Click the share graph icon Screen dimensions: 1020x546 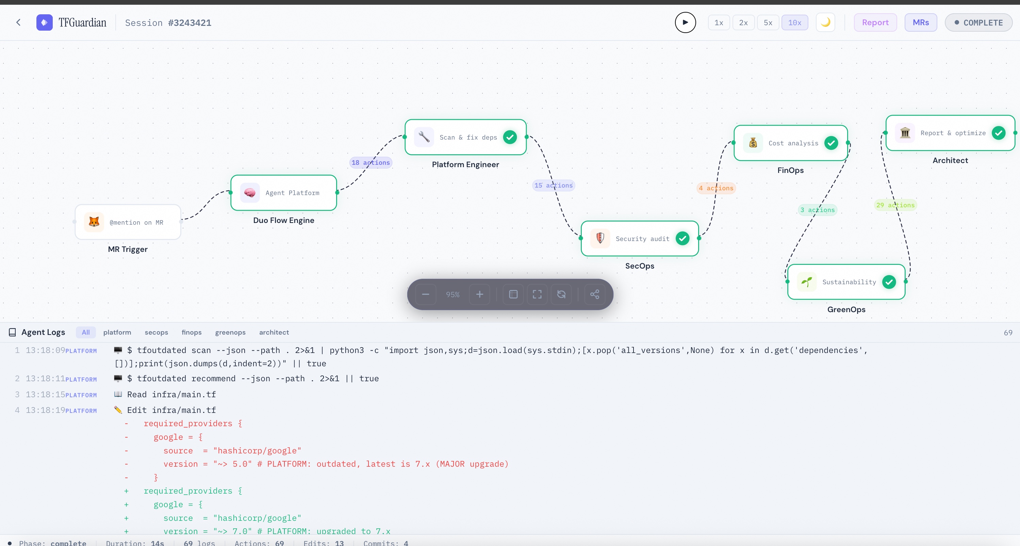tap(595, 294)
